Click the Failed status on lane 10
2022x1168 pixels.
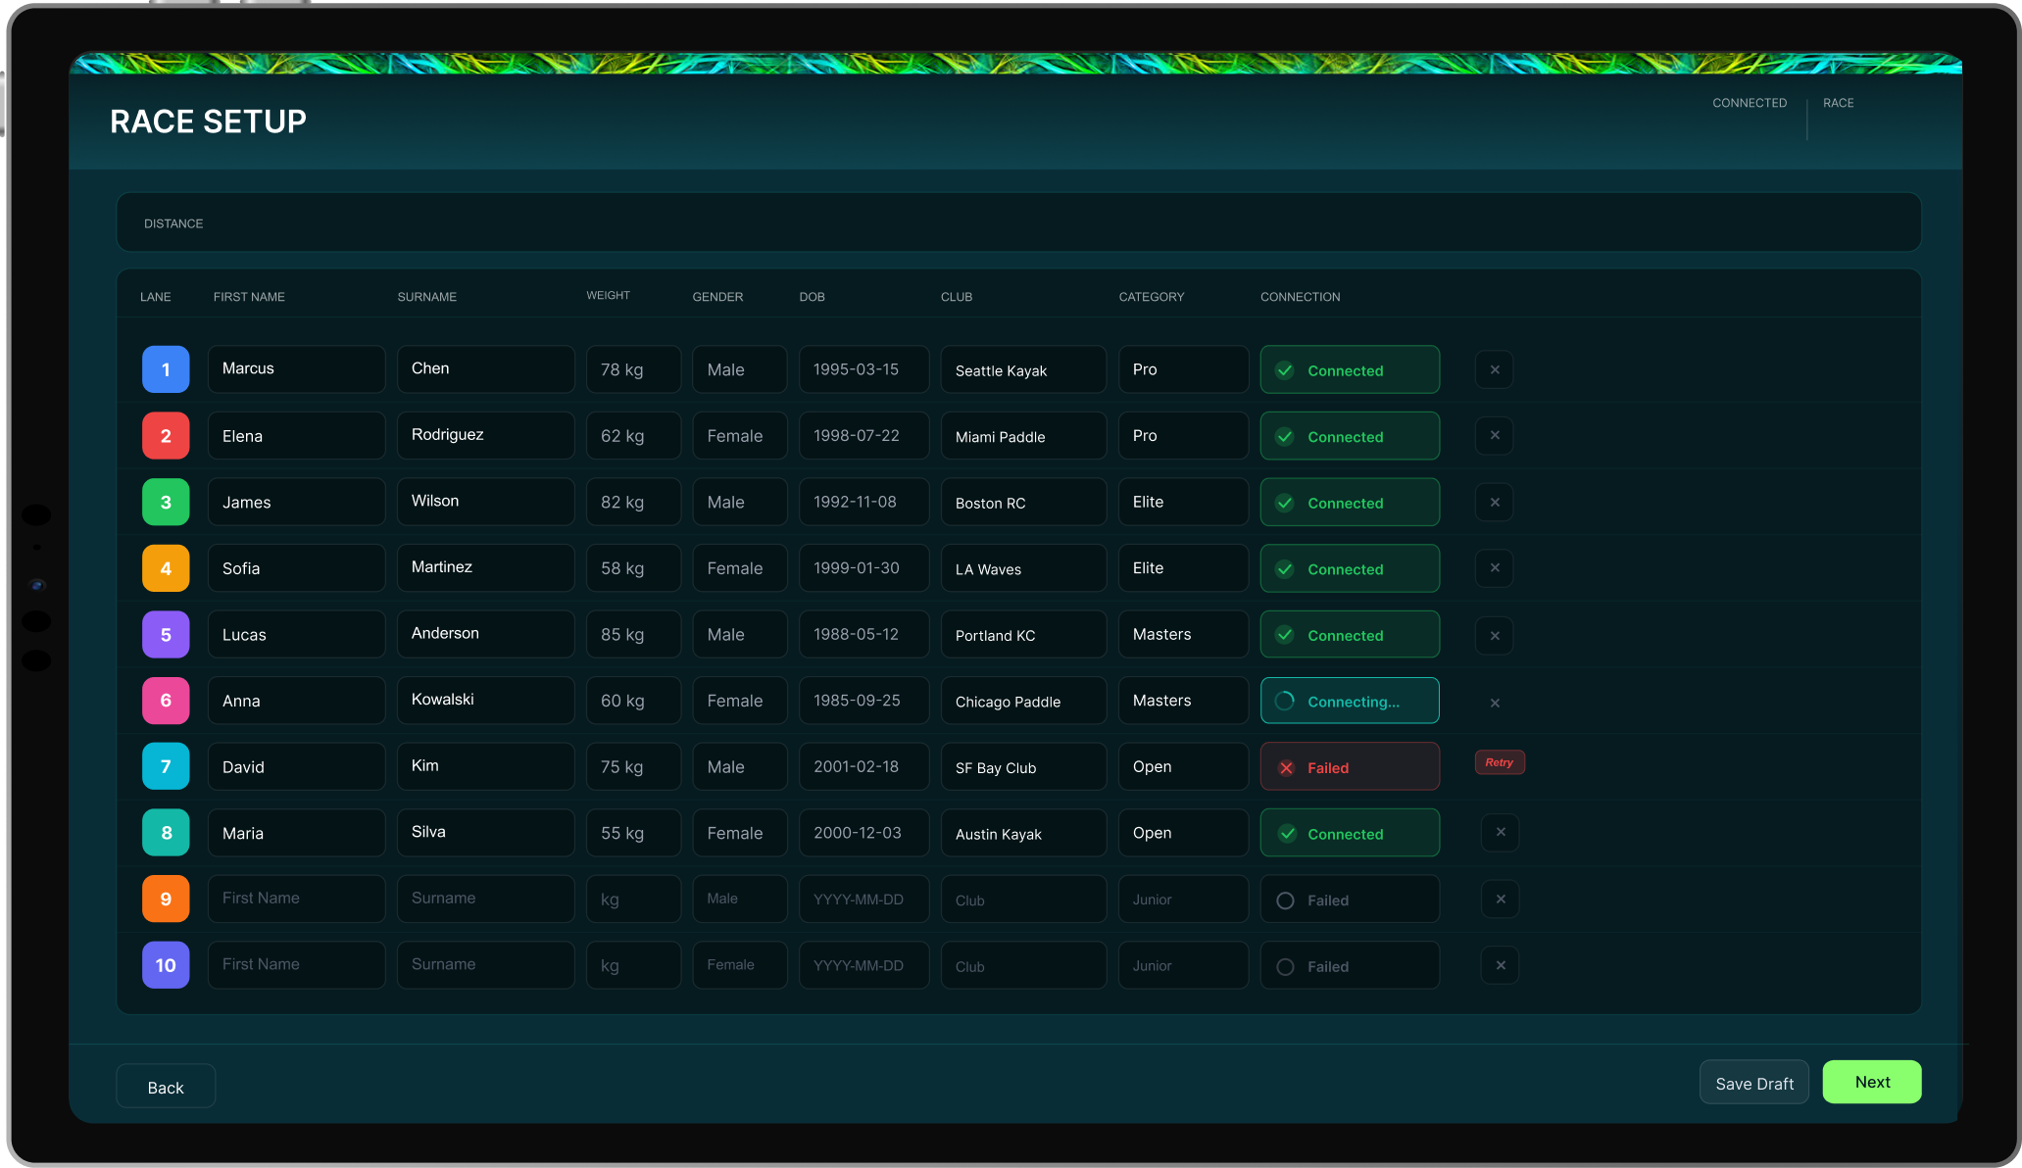[x=1350, y=965]
